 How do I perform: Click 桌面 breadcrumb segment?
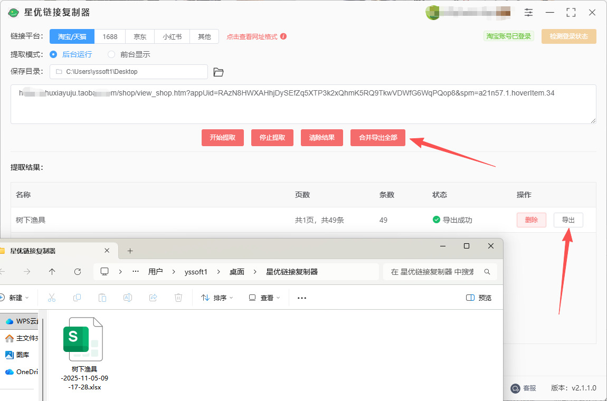(x=236, y=272)
